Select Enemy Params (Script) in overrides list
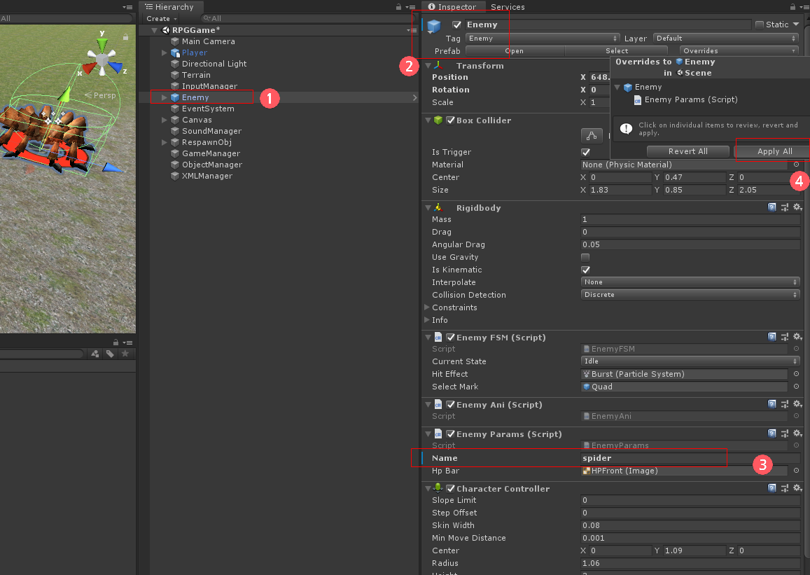Screen dimensions: 810x575 691,99
